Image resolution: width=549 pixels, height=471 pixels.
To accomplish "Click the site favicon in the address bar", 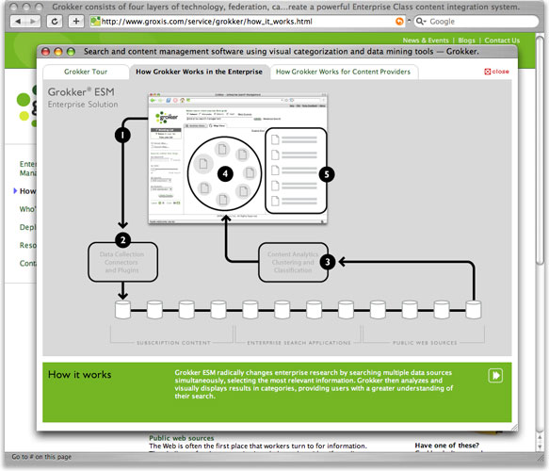I will tap(95, 22).
